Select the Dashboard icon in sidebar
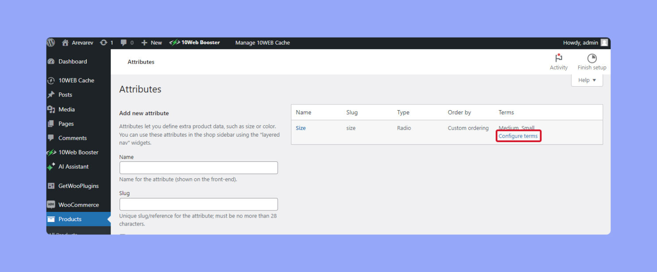 51,61
